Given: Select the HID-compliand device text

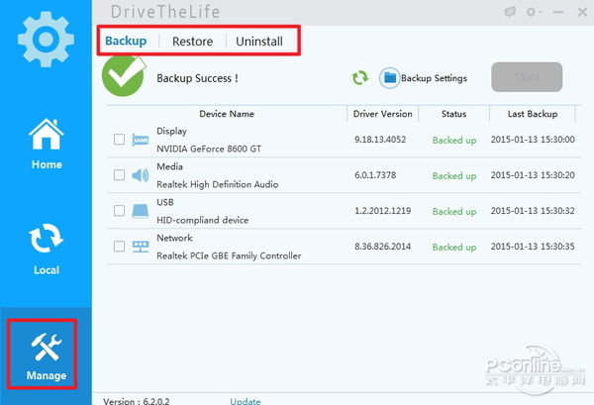Looking at the screenshot, I should coord(203,220).
